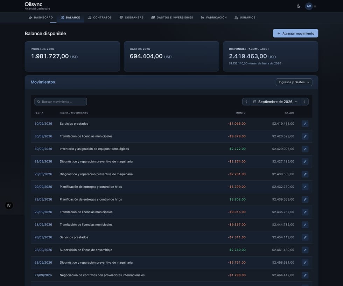343x286 pixels.
Task: Open the Next.js dev tools badge
Action: point(9,205)
